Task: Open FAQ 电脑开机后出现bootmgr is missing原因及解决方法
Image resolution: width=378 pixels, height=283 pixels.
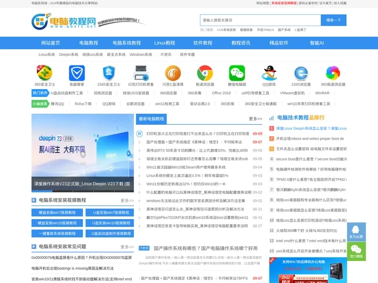Action: pos(72,268)
